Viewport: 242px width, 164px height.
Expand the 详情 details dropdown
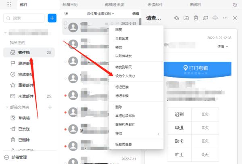[x=223, y=46]
